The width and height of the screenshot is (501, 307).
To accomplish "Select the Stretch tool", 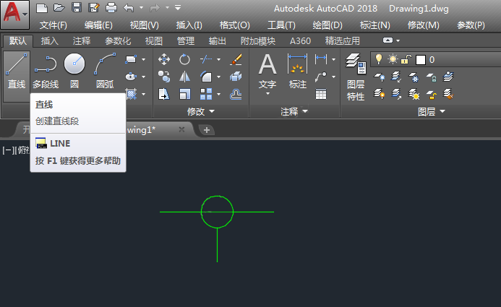I will [x=164, y=94].
